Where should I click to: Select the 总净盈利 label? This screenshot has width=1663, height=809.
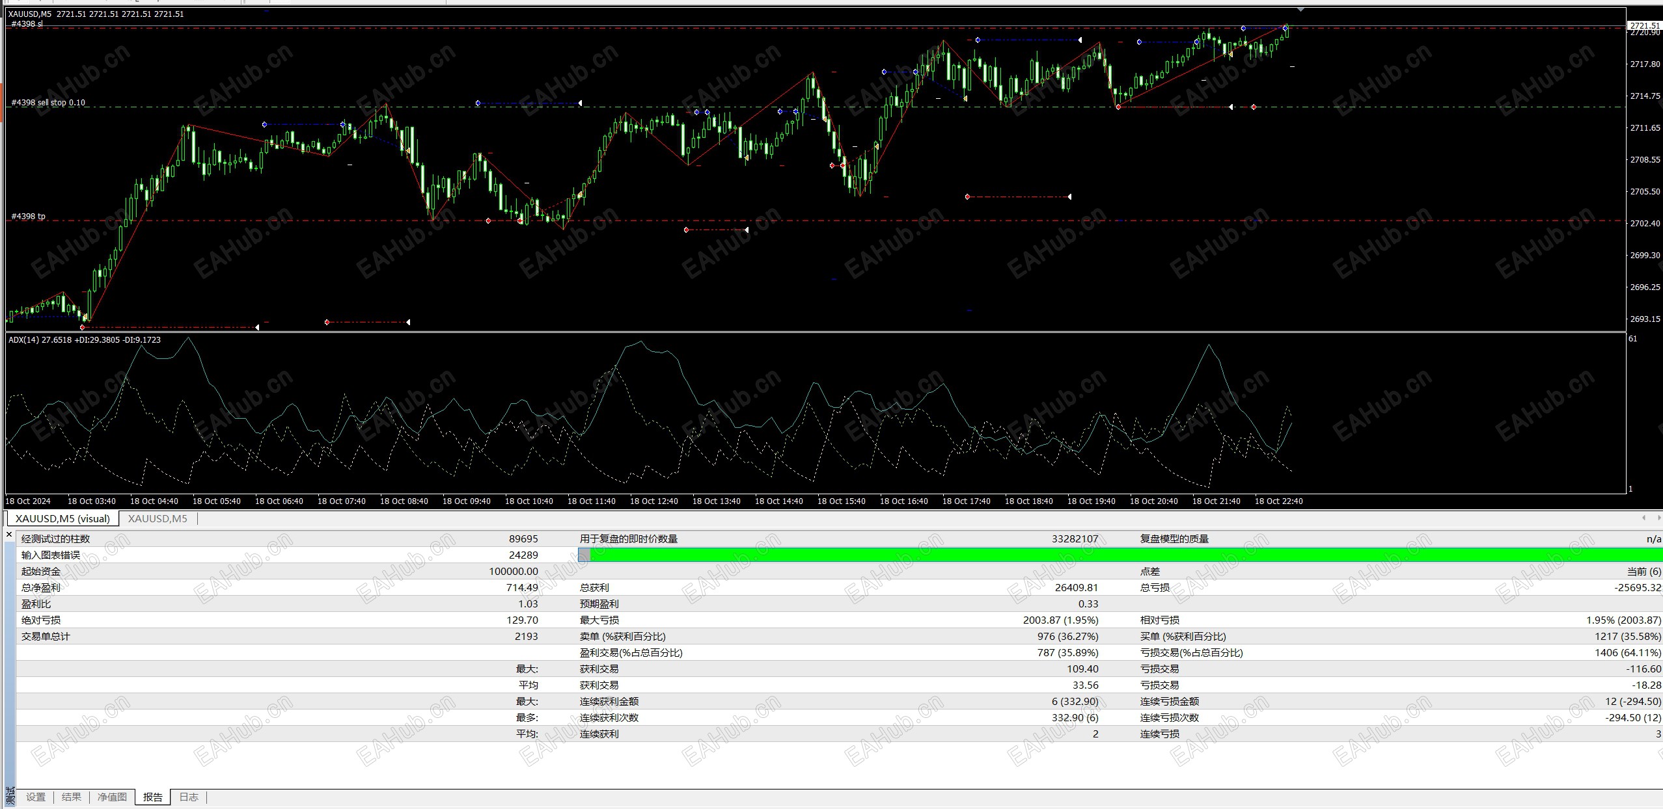coord(40,587)
